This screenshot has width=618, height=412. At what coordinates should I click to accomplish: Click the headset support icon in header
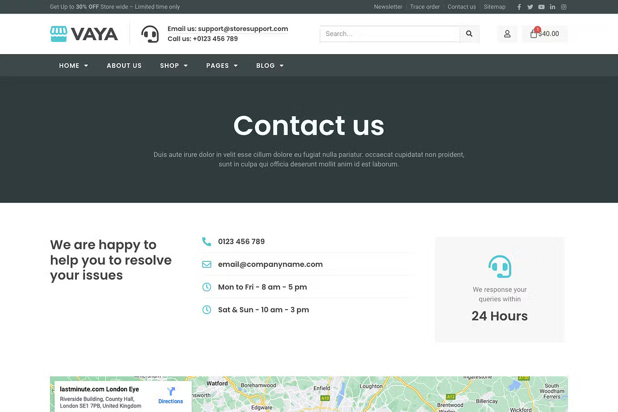tap(150, 34)
